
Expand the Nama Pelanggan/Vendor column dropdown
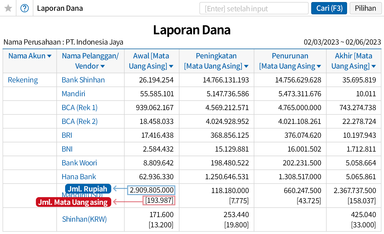pos(103,66)
